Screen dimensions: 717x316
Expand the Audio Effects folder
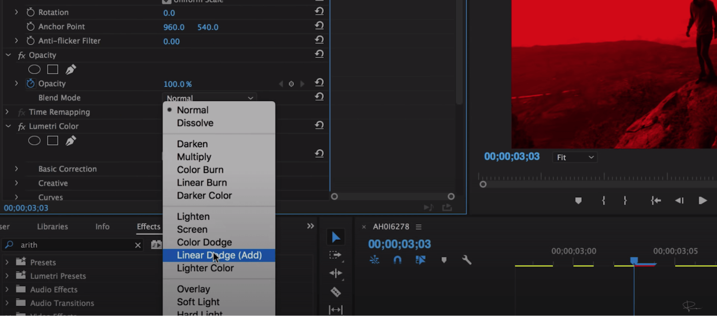7,289
